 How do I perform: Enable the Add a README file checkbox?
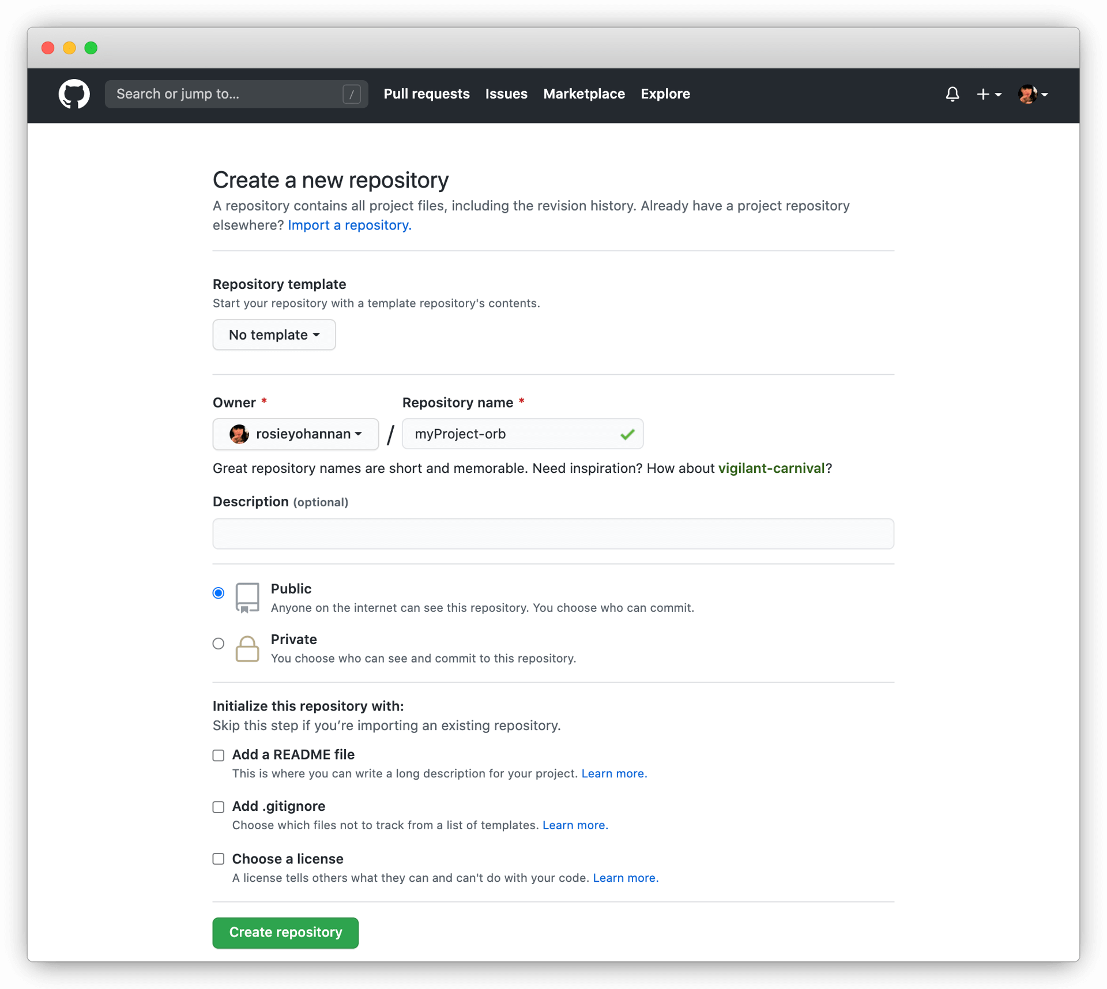point(217,754)
